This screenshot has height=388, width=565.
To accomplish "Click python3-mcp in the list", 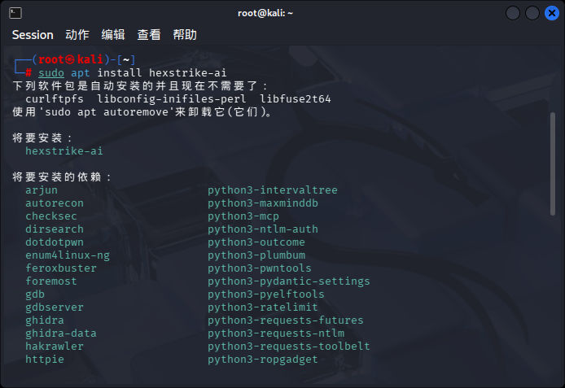I will [x=243, y=216].
